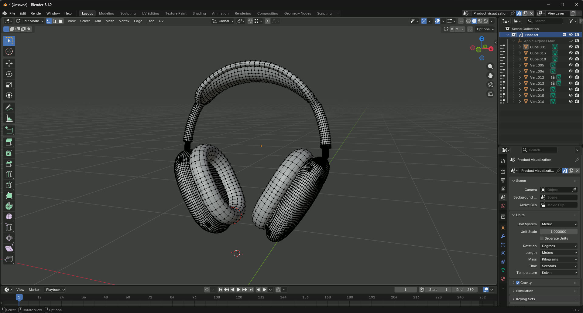Image resolution: width=583 pixels, height=313 pixels.
Task: Enable the Separate Units checkbox
Action: (542, 238)
